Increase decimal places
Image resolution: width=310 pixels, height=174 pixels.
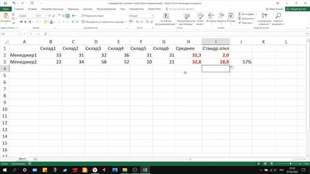click(x=147, y=22)
